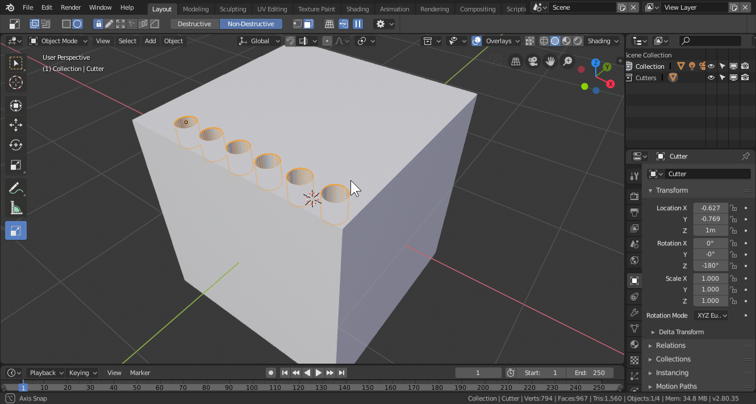Open the Modifiers wrench properties tab
The width and height of the screenshot is (756, 404).
pyautogui.click(x=634, y=313)
